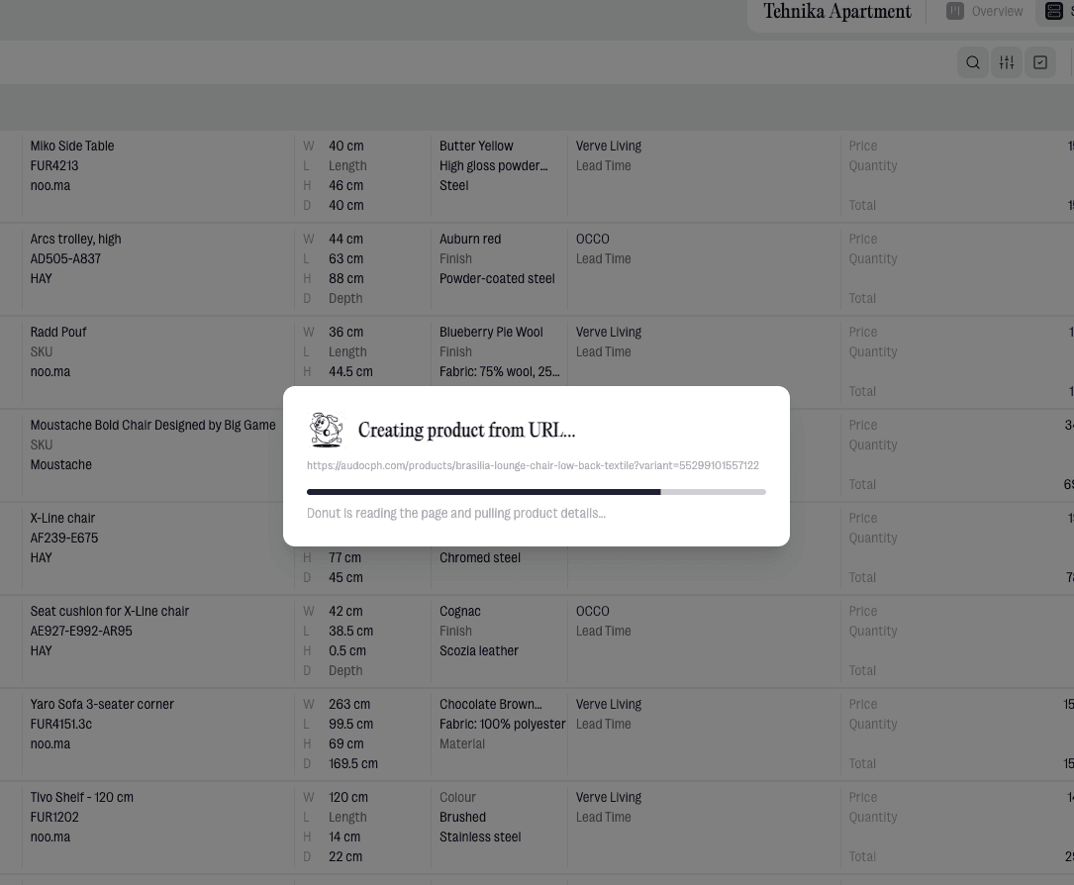This screenshot has width=1074, height=885.
Task: Open the search icon in the toolbar
Action: pos(973,63)
